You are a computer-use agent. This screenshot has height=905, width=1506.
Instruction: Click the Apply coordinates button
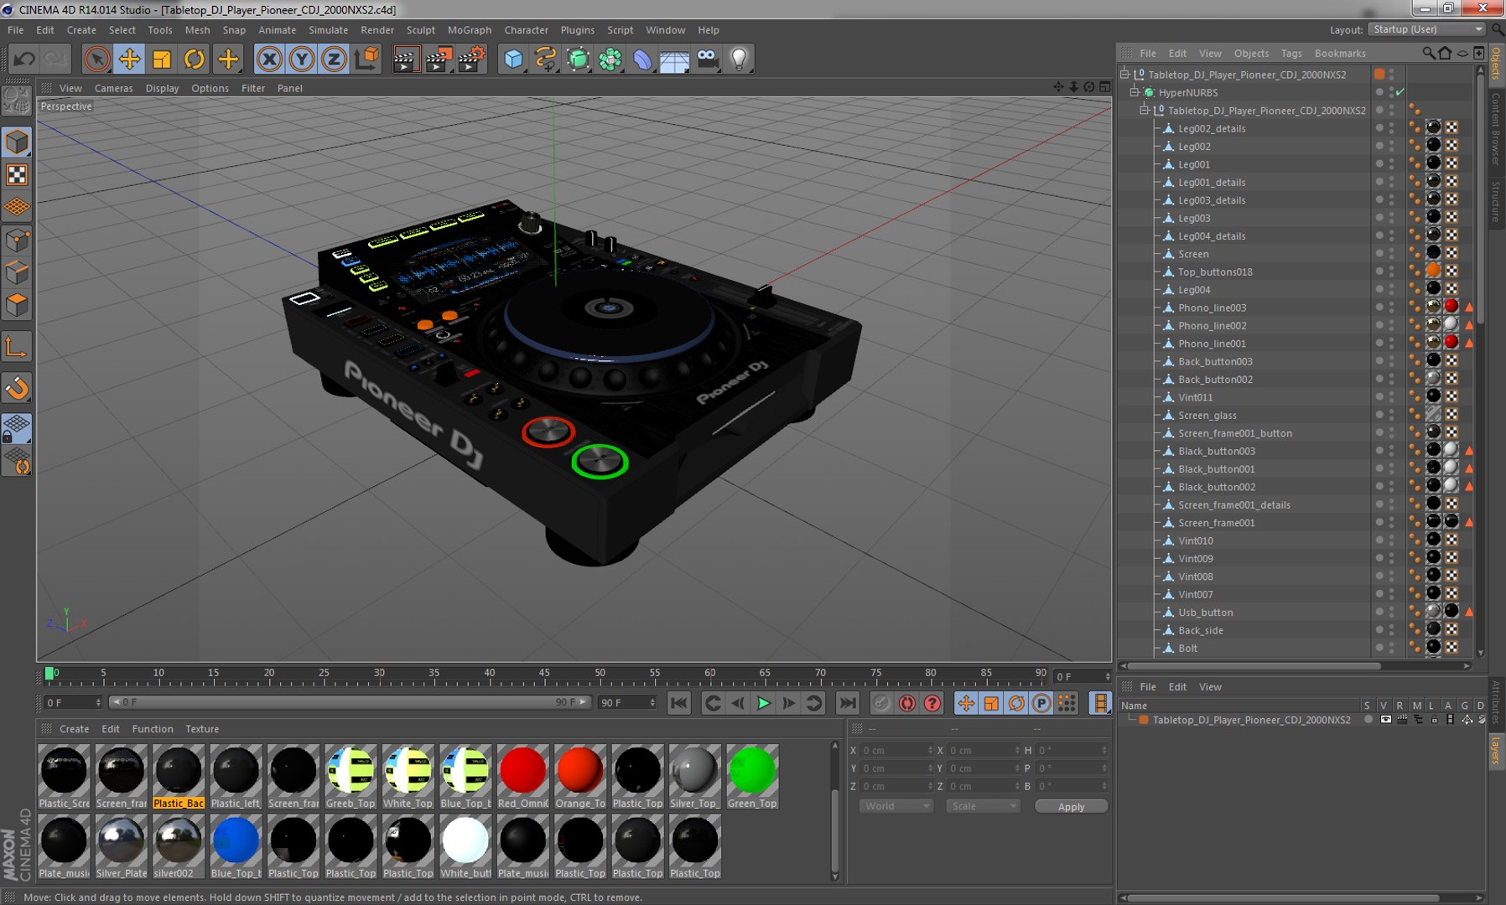tap(1071, 806)
